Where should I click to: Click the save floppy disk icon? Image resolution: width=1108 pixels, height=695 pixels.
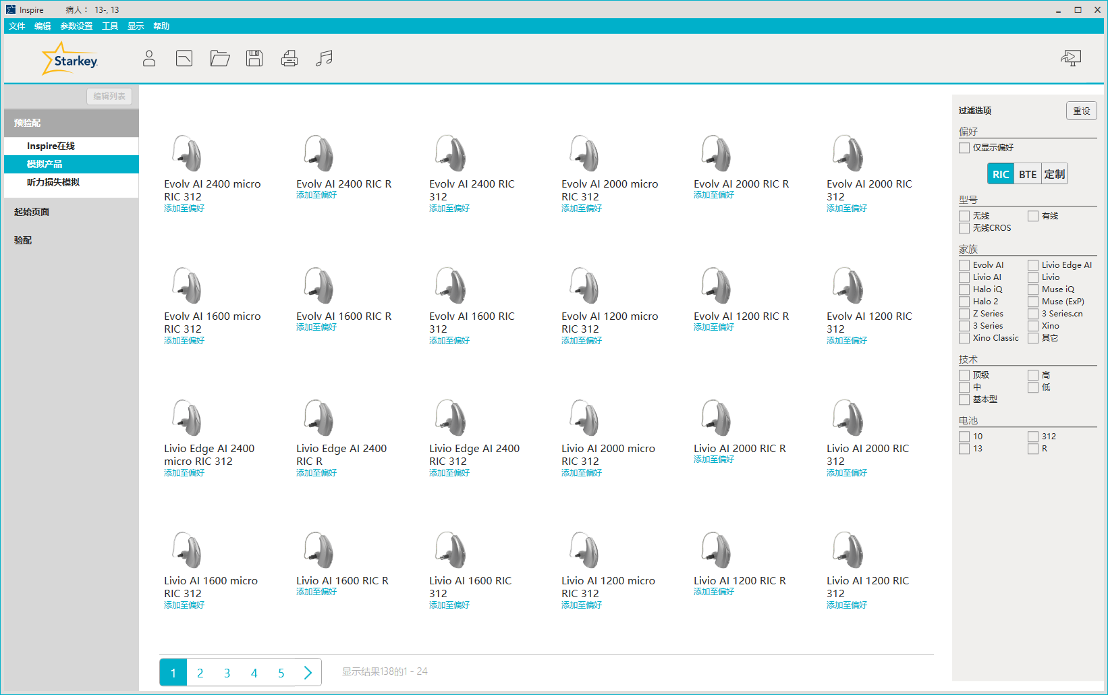[x=254, y=59]
